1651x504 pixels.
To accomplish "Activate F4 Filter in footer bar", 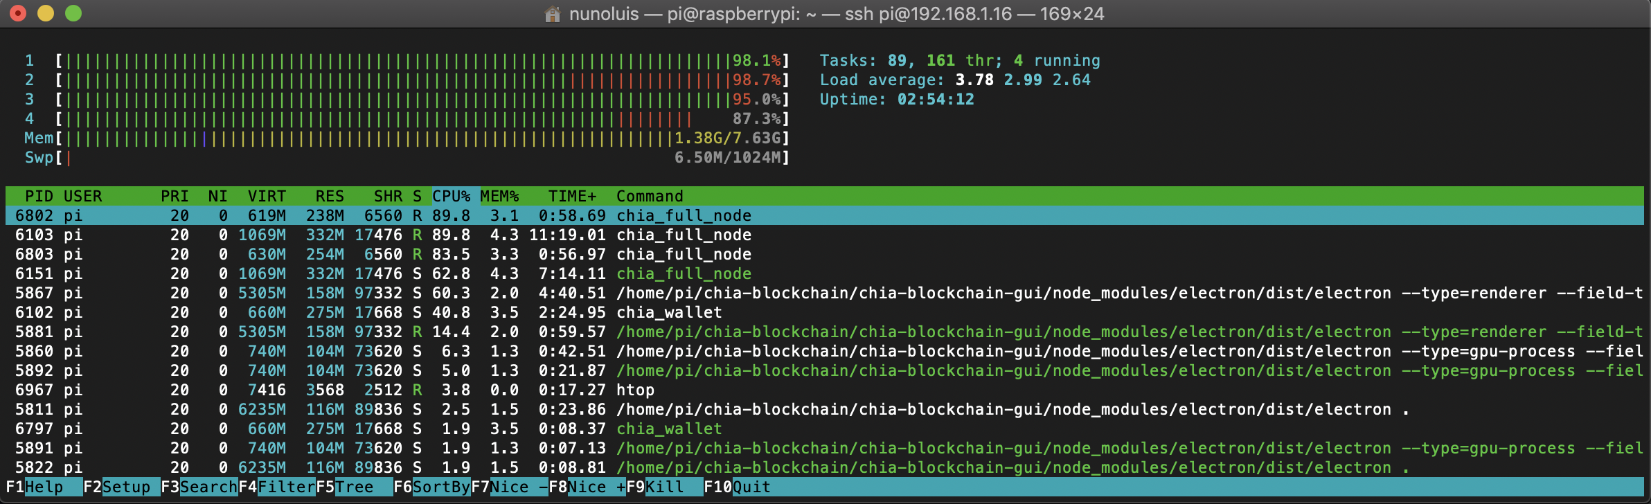I will (277, 487).
